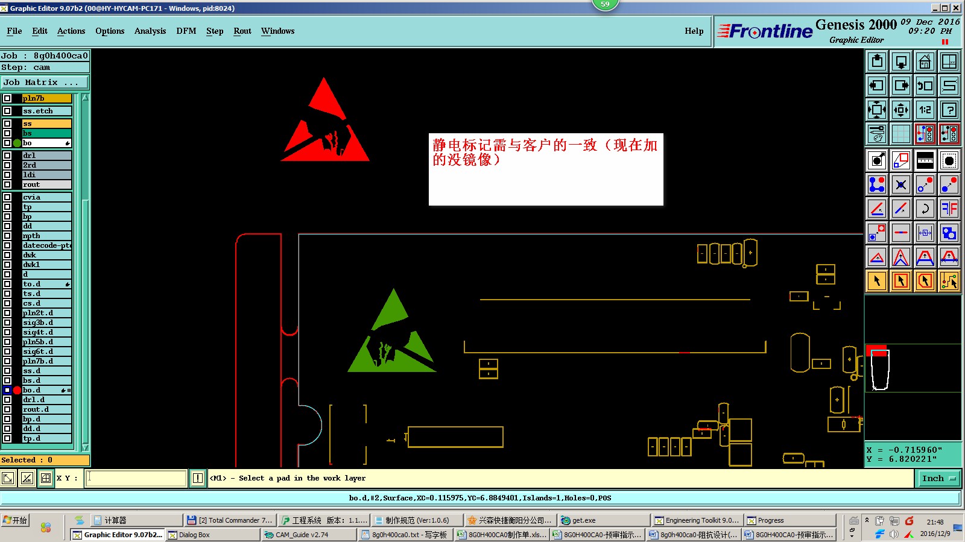Click the pan right view icon
Image resolution: width=965 pixels, height=542 pixels.
901,86
